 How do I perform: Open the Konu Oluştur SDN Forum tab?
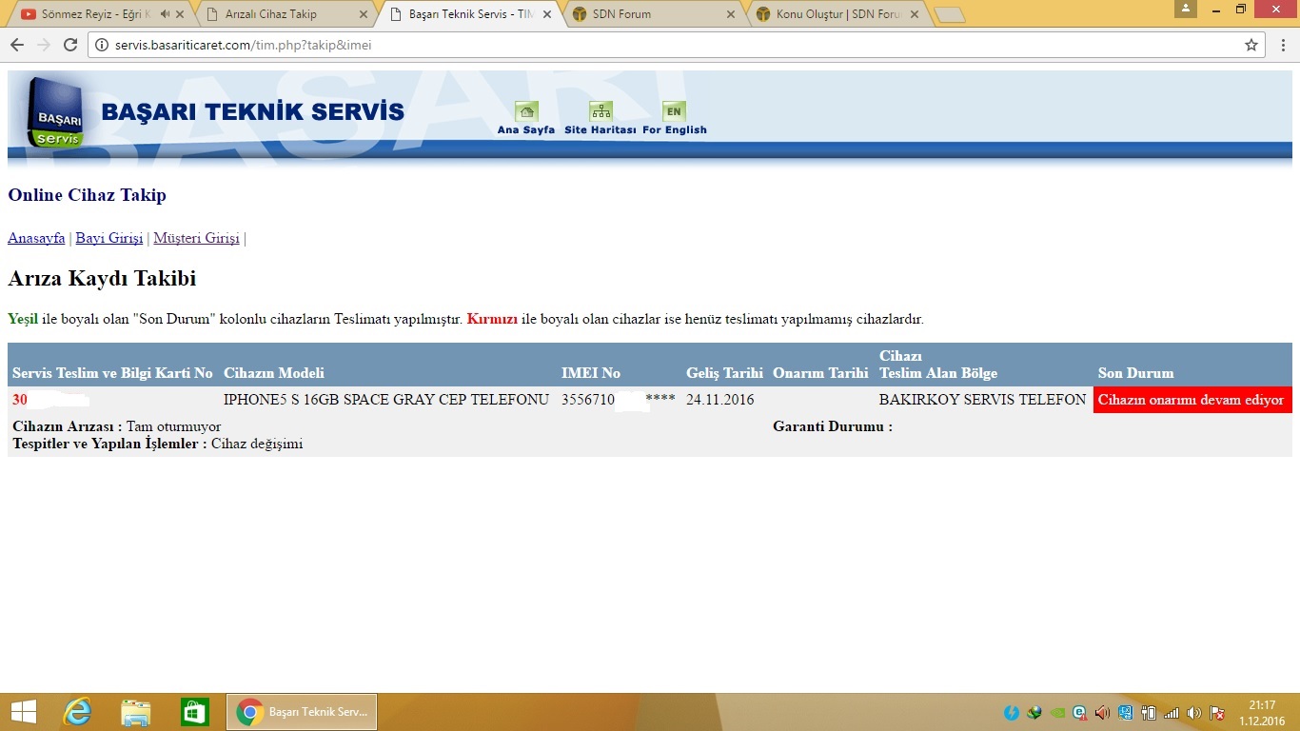[837, 14]
